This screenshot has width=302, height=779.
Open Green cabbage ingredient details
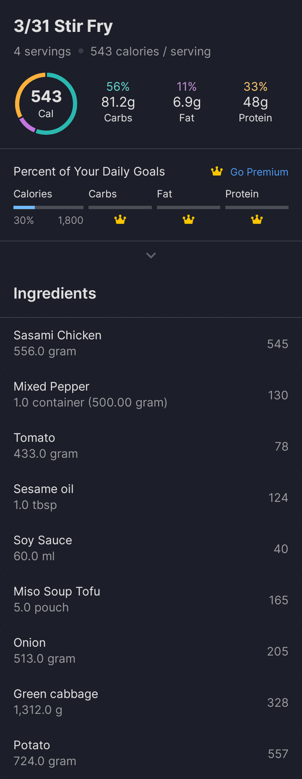pos(151,702)
